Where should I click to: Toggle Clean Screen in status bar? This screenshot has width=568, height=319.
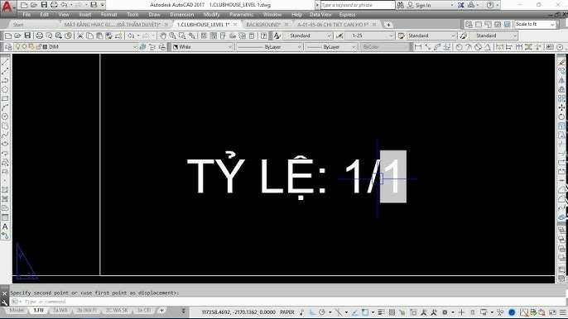[552, 312]
